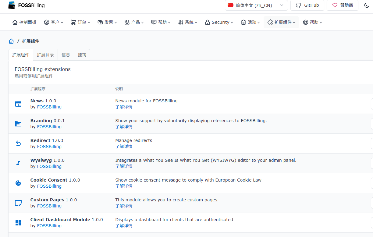373x237 pixels.
Task: Click 了解详情 for Cookie Consent
Action: pyautogui.click(x=124, y=186)
